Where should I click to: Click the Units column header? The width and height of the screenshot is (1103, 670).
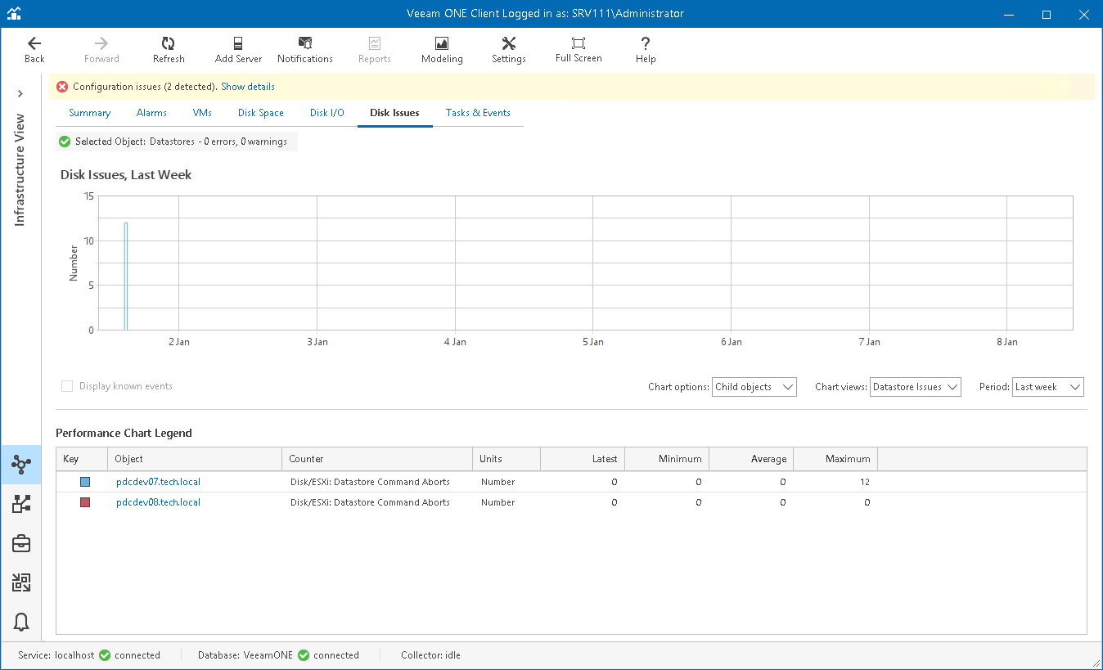506,459
